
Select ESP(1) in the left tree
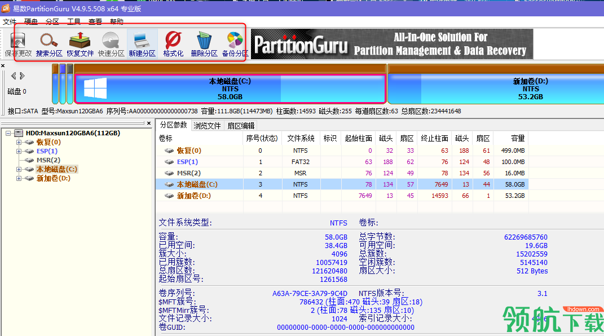pos(47,151)
